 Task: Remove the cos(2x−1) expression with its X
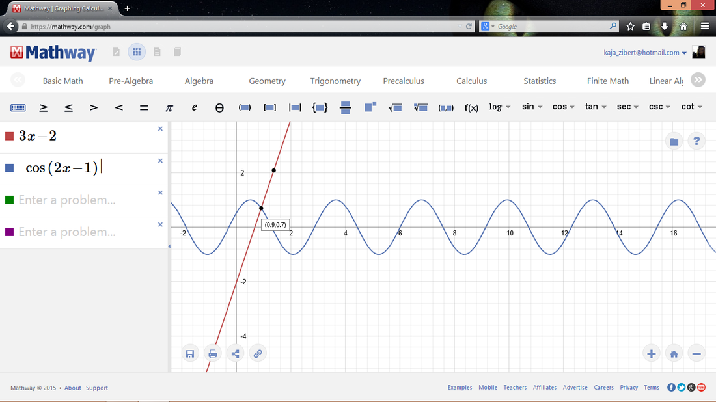[160, 161]
